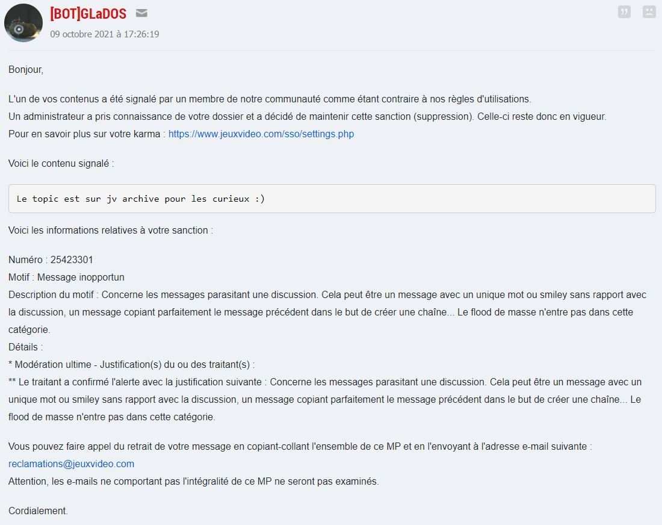Click the 'Modération ultime' justification line
The height and width of the screenshot is (525, 662).
[x=131, y=364]
